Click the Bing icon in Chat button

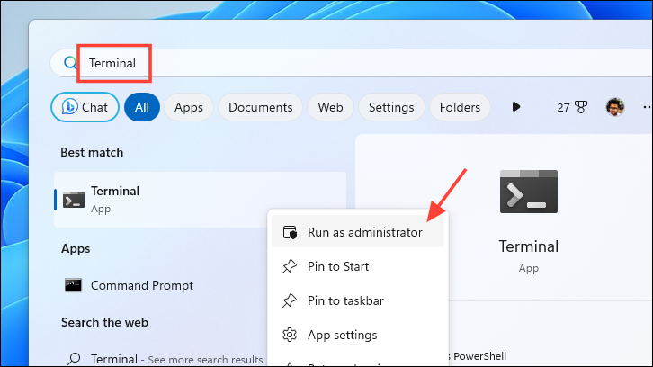pyautogui.click(x=69, y=107)
